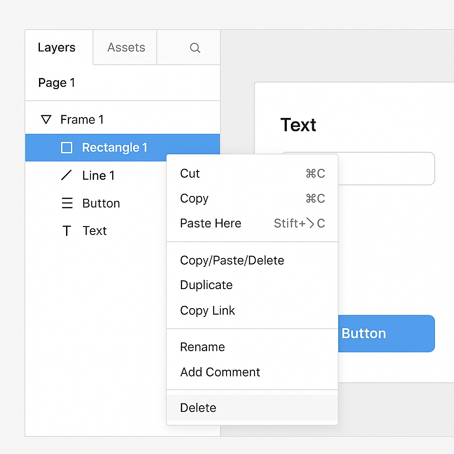Choose Add Comment from the menu
This screenshot has height=454, width=454.
[x=220, y=372]
